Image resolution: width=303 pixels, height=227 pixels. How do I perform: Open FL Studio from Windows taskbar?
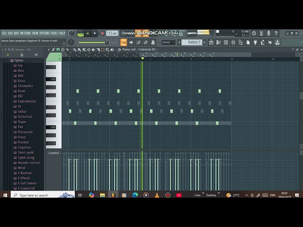[113, 195]
